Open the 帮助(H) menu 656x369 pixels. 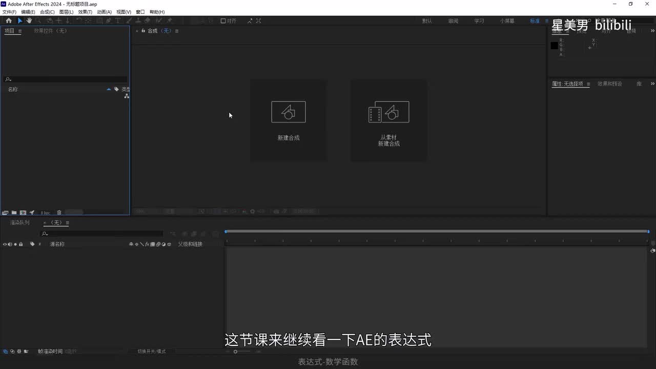(x=157, y=12)
